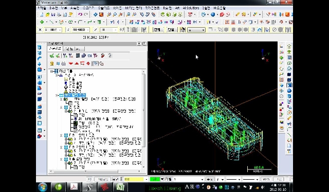
Task: Save the file with the floppy disk icon
Action: [x=53, y=14]
